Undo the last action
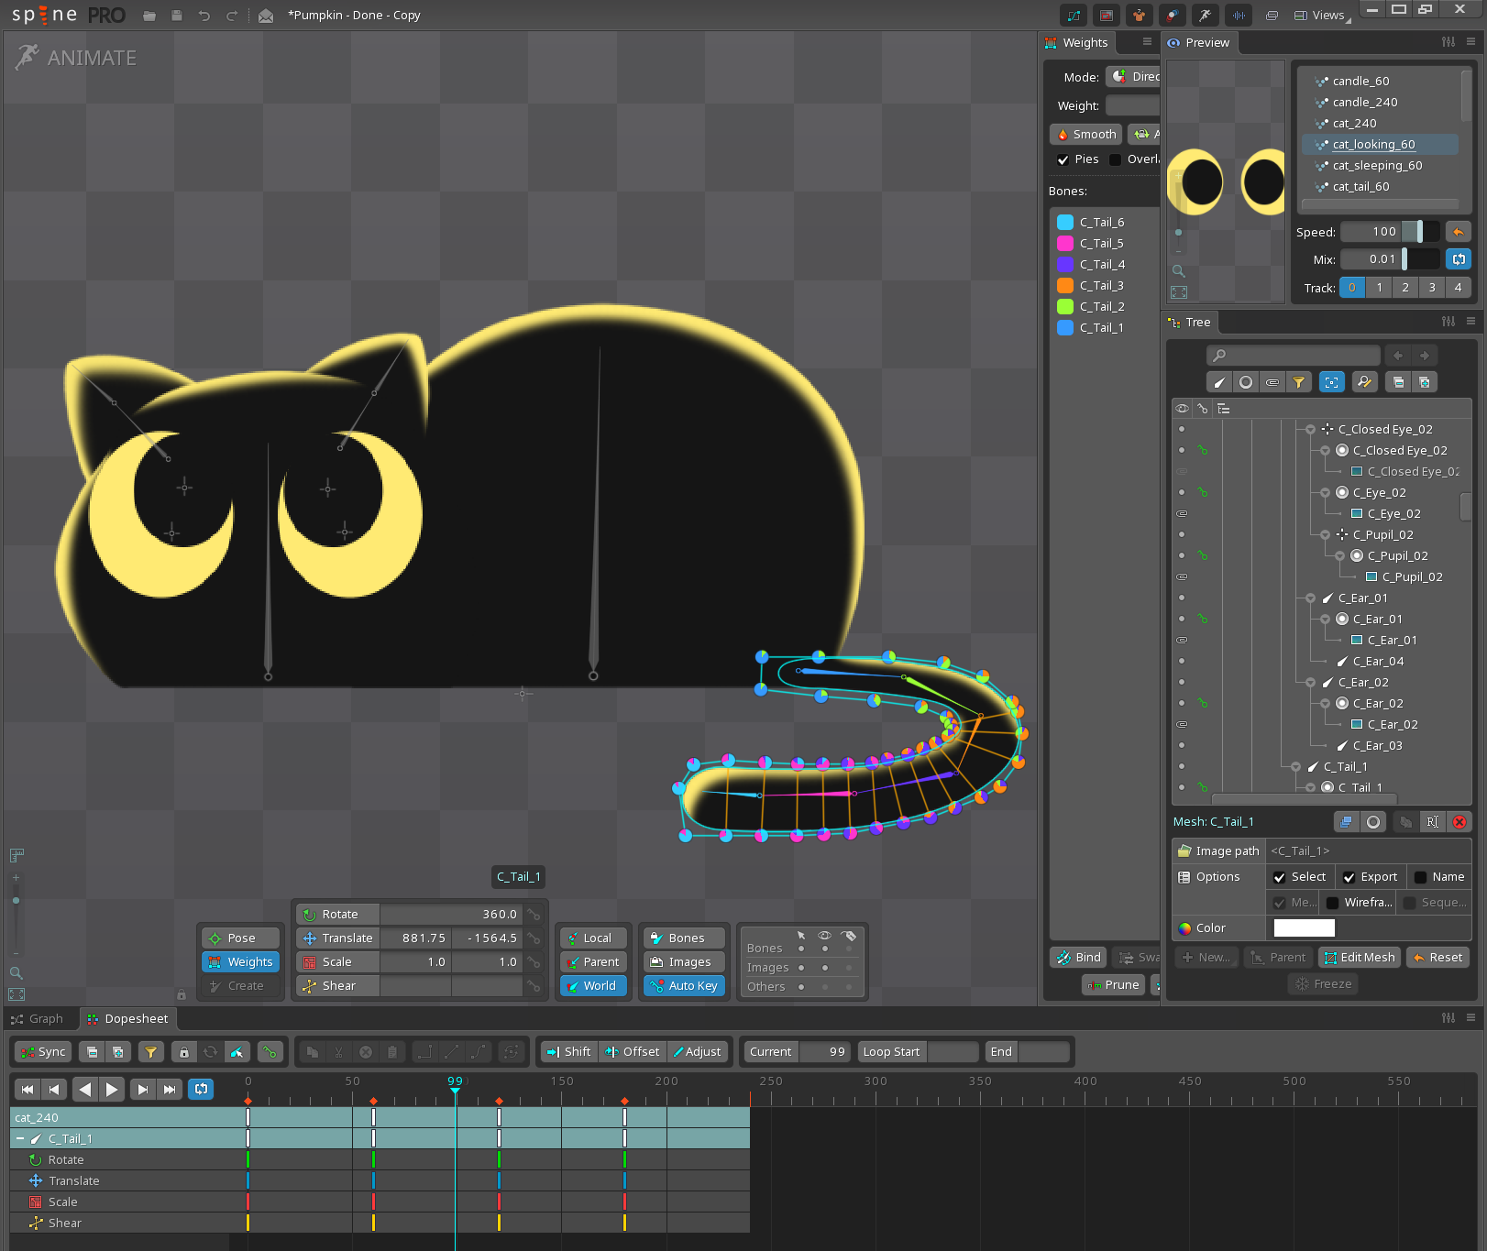This screenshot has height=1251, width=1487. tap(204, 15)
